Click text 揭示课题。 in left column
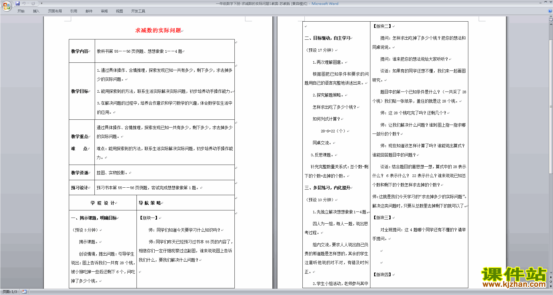Screen dimensions: 553x295 point(89,242)
